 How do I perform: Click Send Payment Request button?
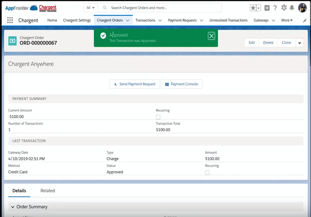[x=135, y=84]
